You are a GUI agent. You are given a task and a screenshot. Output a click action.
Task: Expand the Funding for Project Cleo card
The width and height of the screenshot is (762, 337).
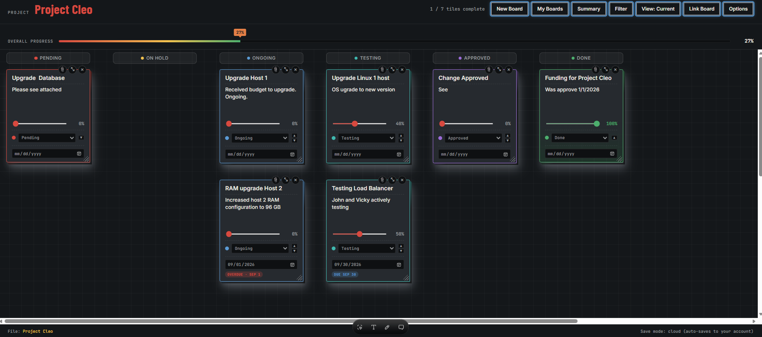tap(605, 69)
